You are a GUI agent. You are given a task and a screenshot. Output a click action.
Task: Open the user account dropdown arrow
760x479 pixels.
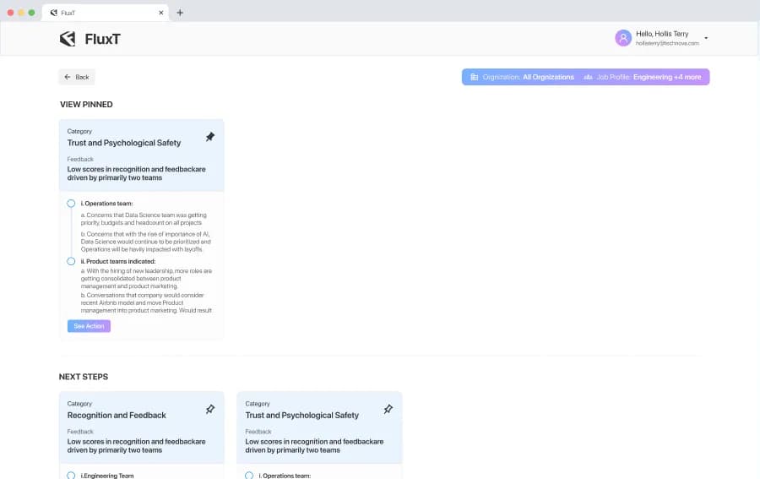coord(706,38)
